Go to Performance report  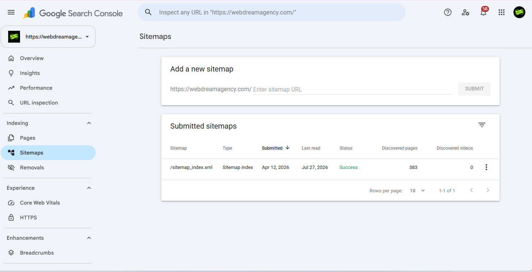[x=48, y=88]
